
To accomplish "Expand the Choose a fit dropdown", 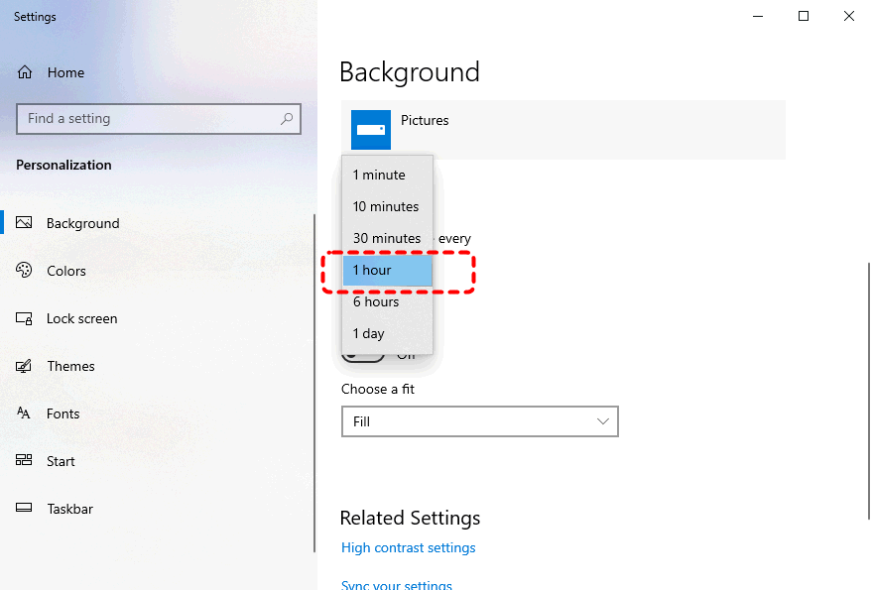I will pos(479,421).
